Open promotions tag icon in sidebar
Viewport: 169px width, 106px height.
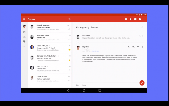(25, 42)
